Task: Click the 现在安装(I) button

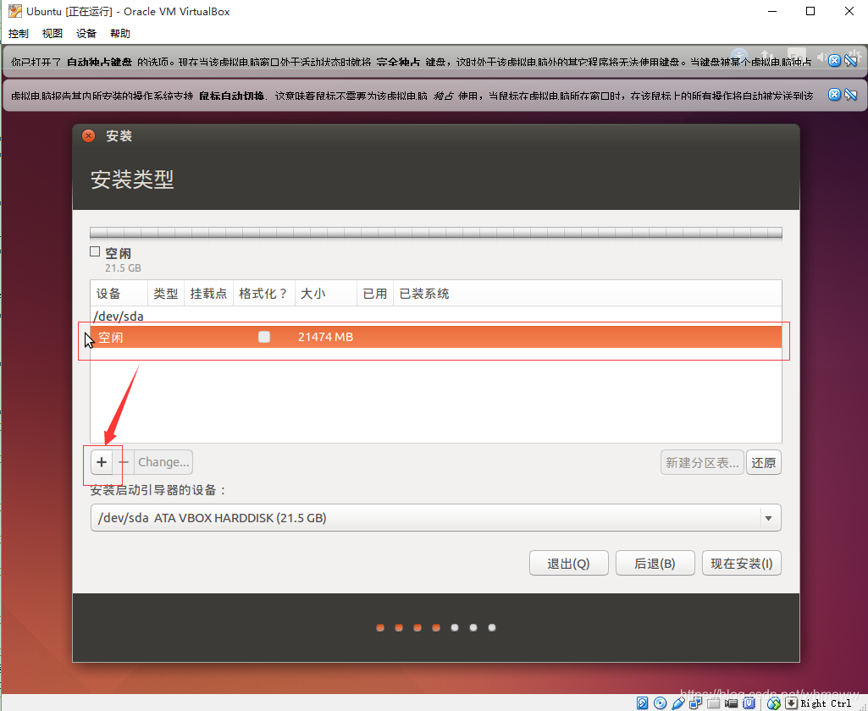Action: [741, 563]
